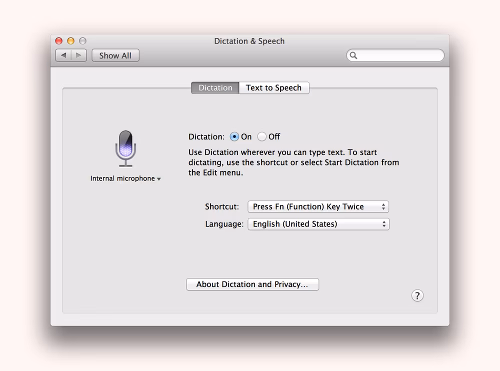Click the microphone icon
Screen dimensions: 500x371
pos(125,148)
